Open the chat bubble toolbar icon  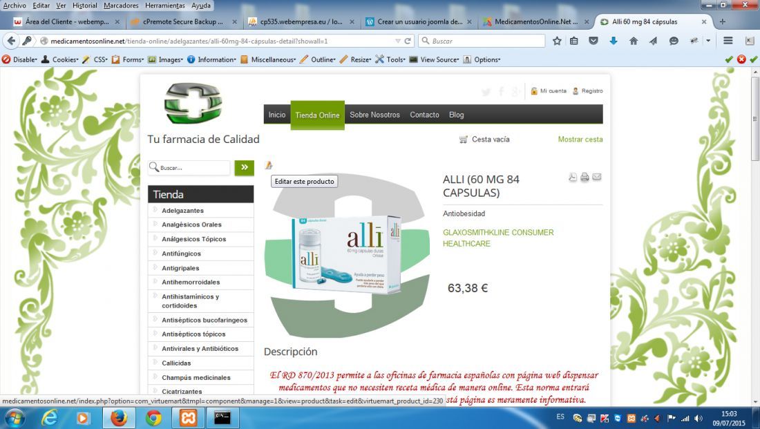click(x=674, y=41)
